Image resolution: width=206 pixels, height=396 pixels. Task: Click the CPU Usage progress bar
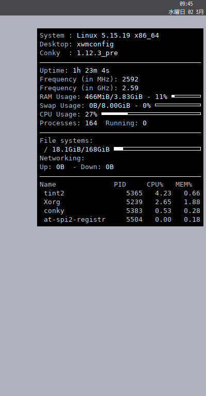pos(151,114)
